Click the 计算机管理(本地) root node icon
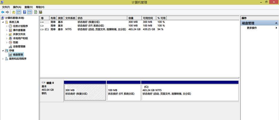 (x=3, y=18)
